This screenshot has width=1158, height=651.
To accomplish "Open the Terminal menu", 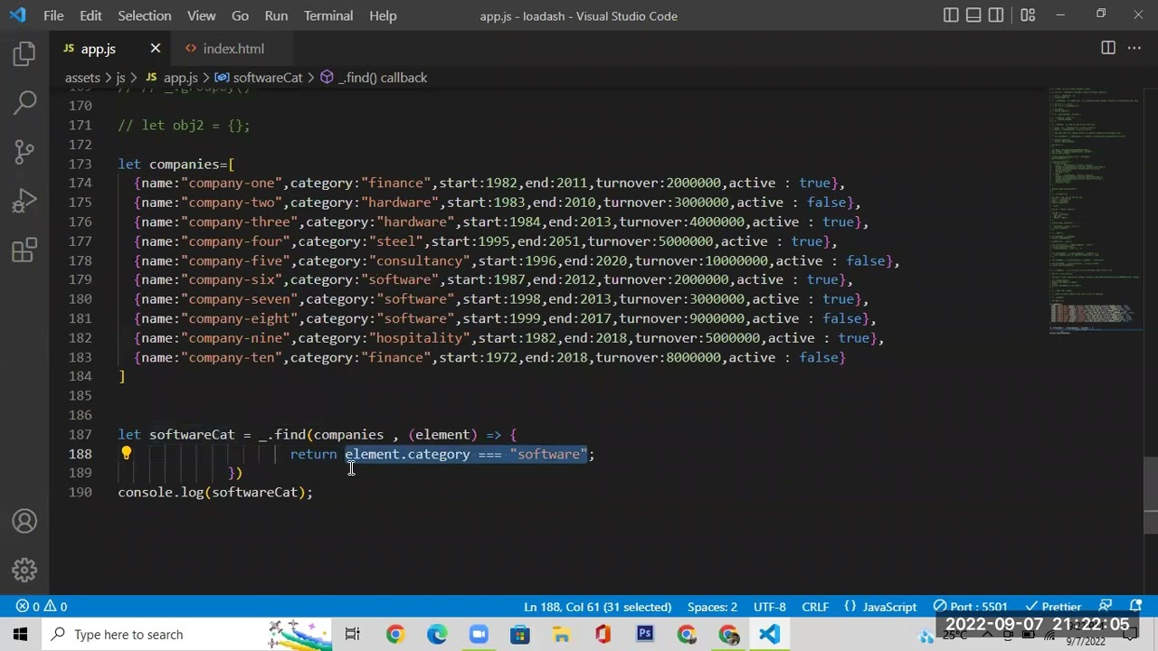I will pyautogui.click(x=327, y=15).
